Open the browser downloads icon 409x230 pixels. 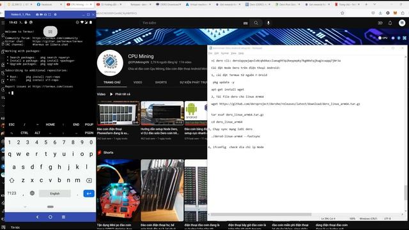tap(380, 13)
